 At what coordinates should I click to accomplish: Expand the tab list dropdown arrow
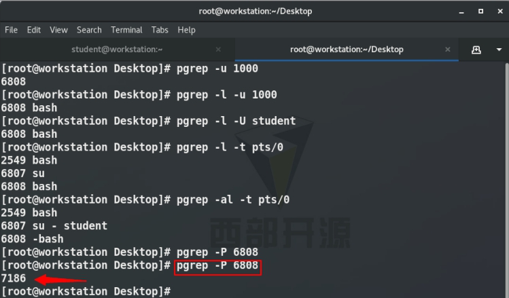(x=499, y=50)
